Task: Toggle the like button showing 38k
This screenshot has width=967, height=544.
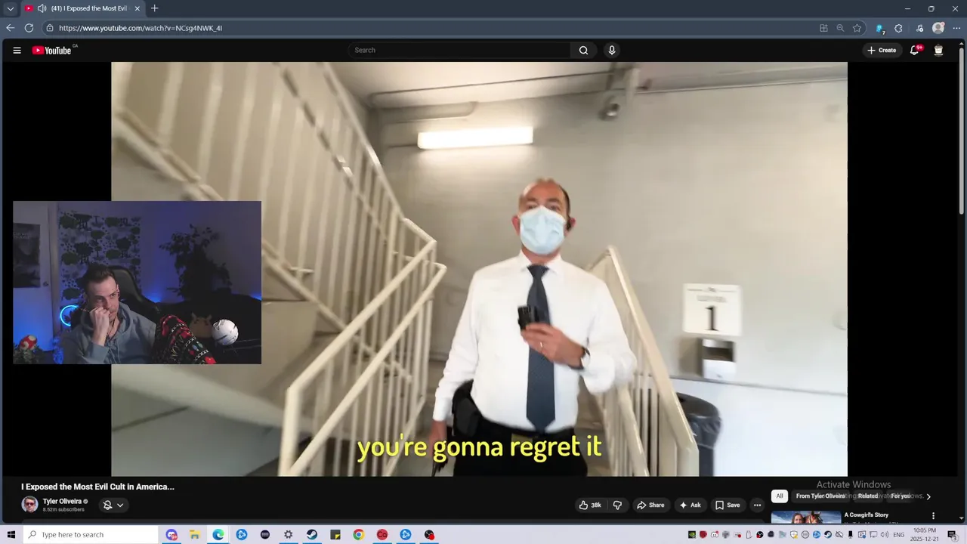Action: 590,505
